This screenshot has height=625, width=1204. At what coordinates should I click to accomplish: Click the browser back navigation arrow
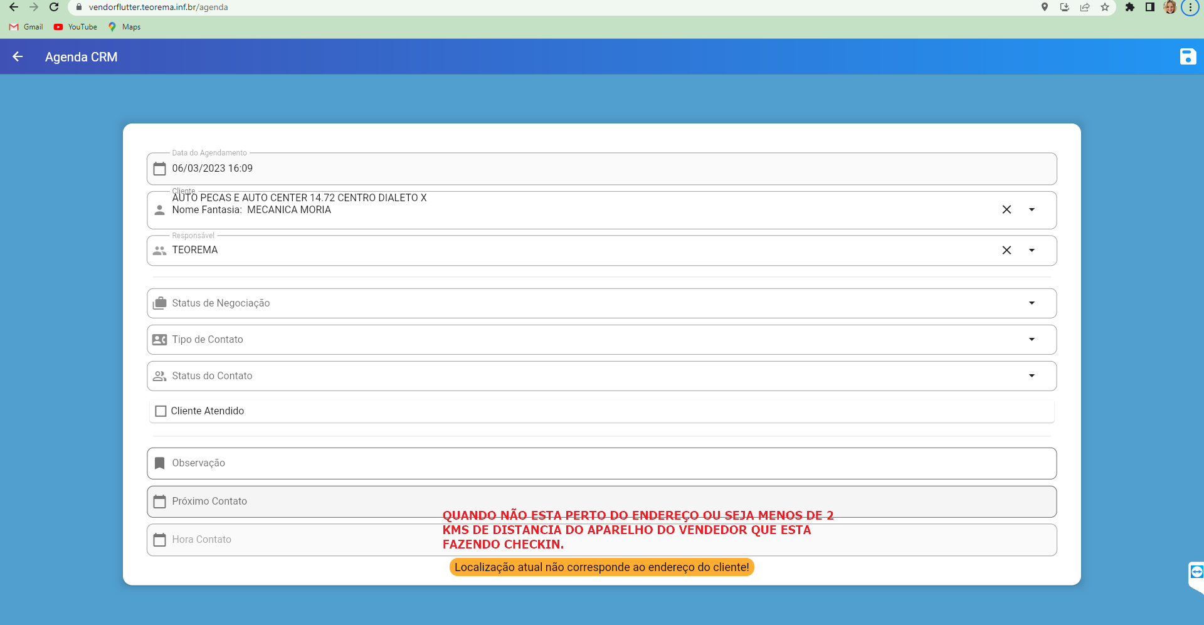[x=14, y=7]
